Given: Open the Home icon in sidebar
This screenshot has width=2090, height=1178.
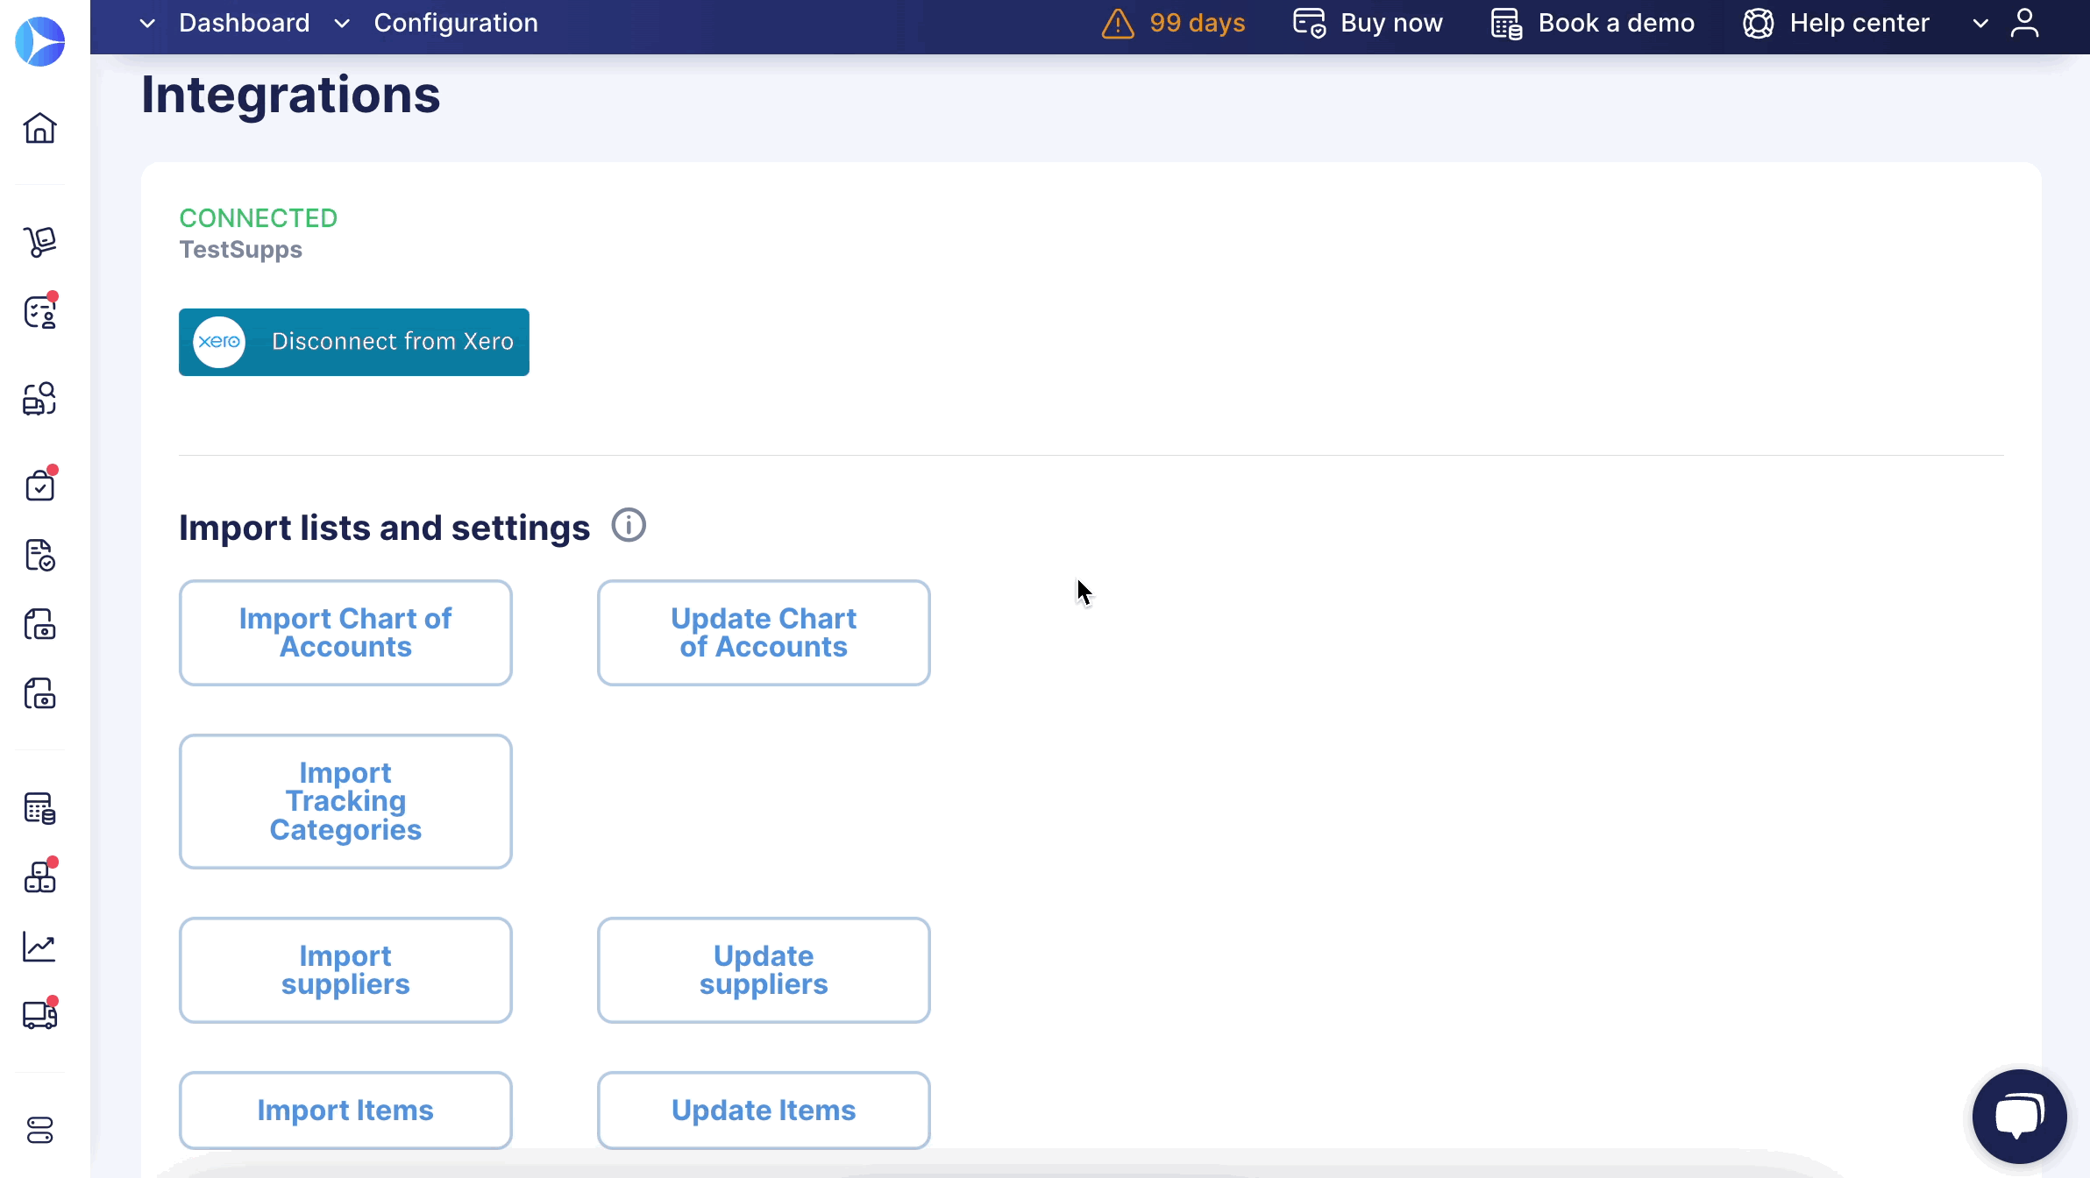Looking at the screenshot, I should [x=39, y=128].
